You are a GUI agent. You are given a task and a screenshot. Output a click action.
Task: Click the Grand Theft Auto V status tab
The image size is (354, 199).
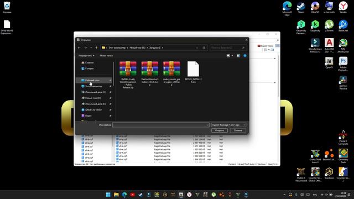pos(247,164)
